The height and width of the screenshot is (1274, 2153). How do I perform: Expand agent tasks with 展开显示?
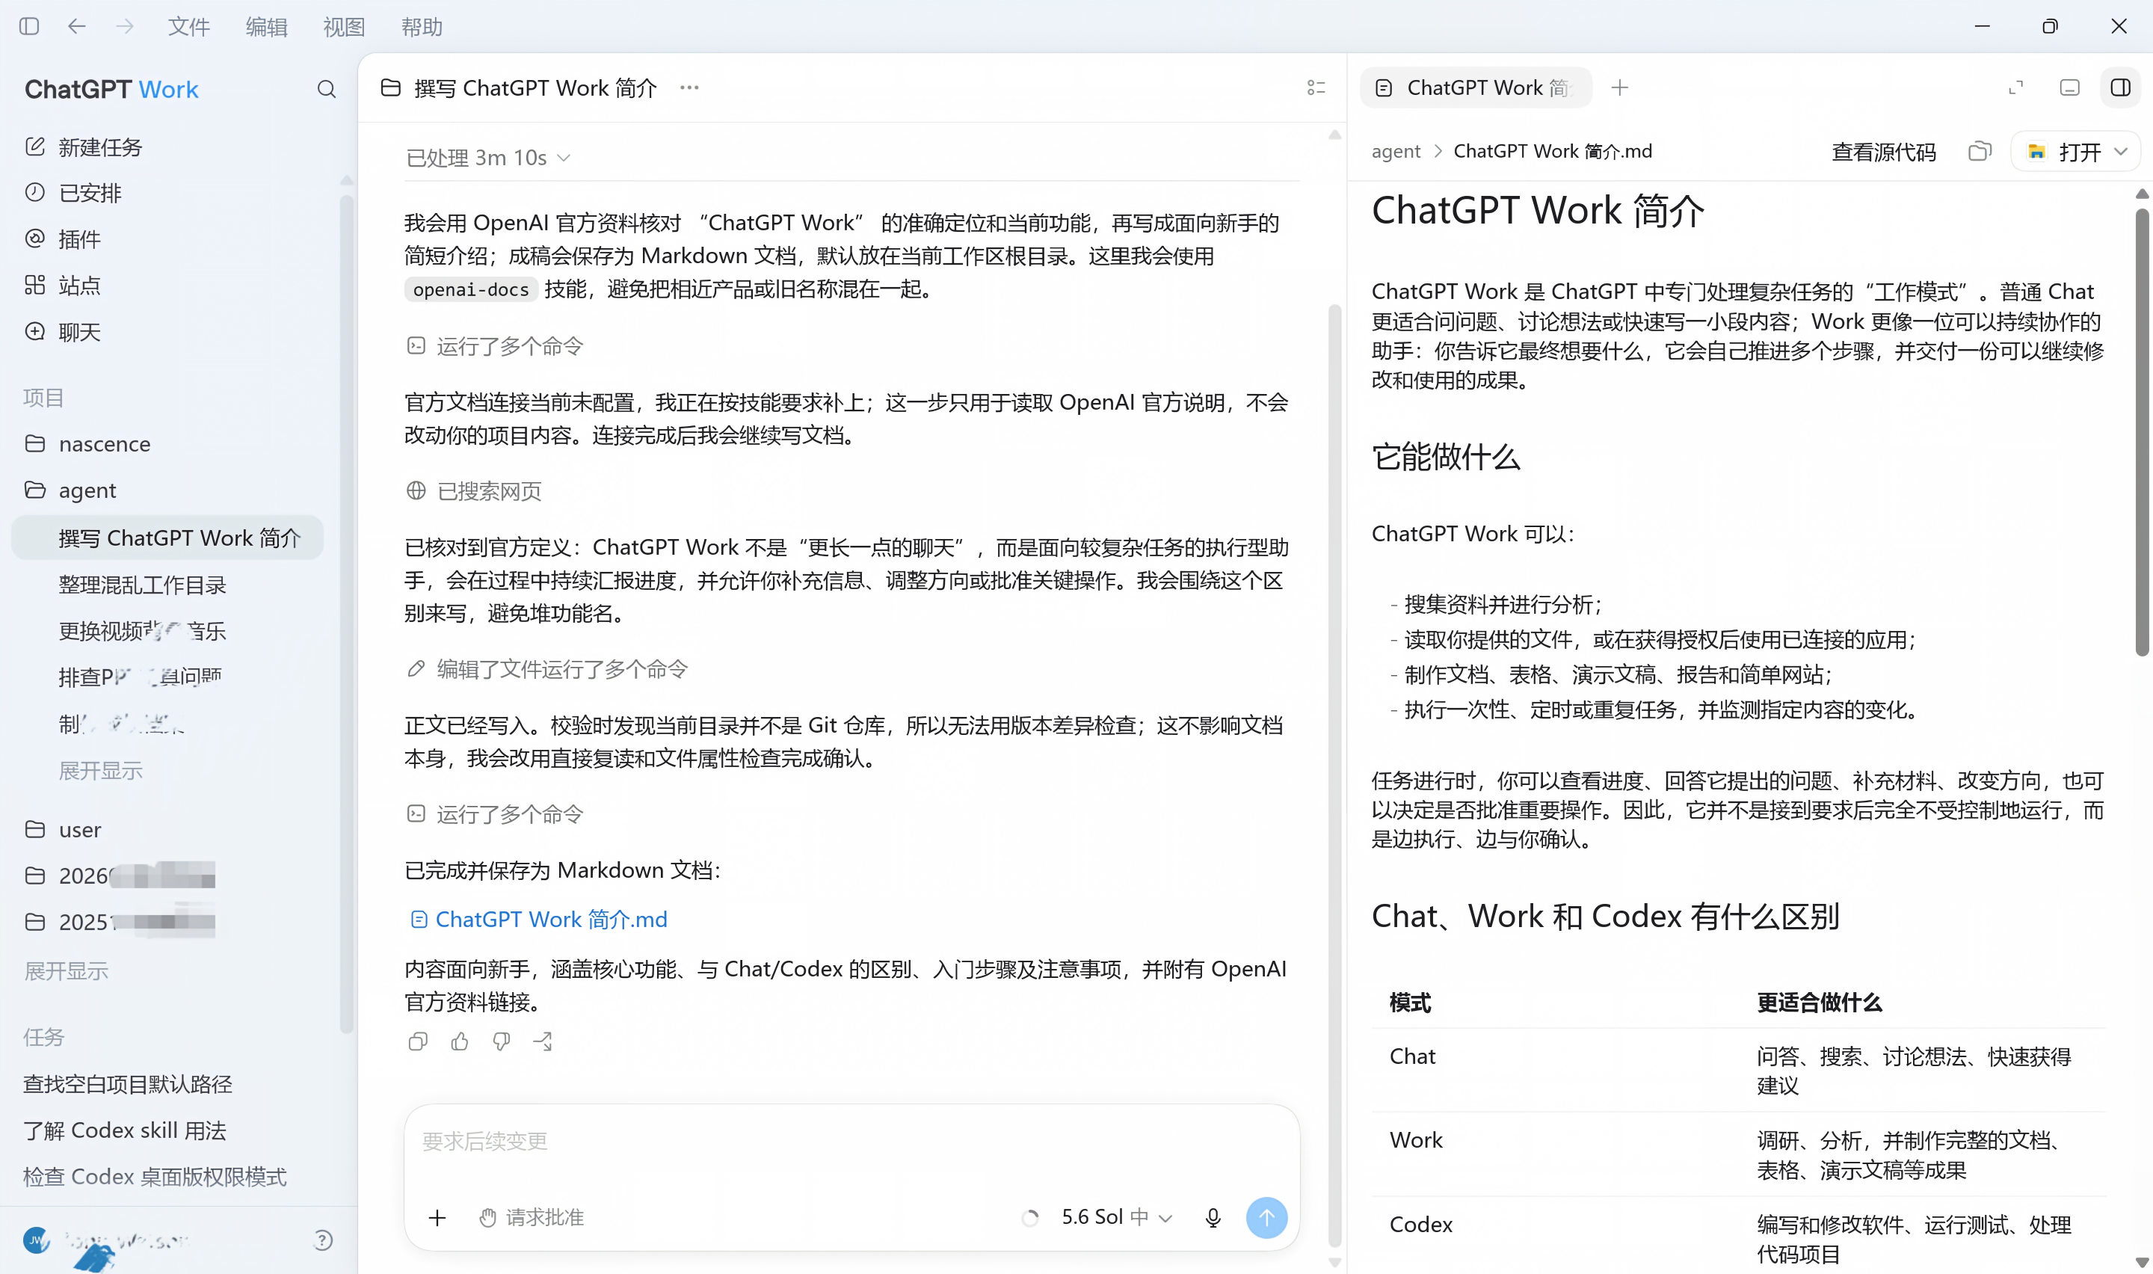100,771
